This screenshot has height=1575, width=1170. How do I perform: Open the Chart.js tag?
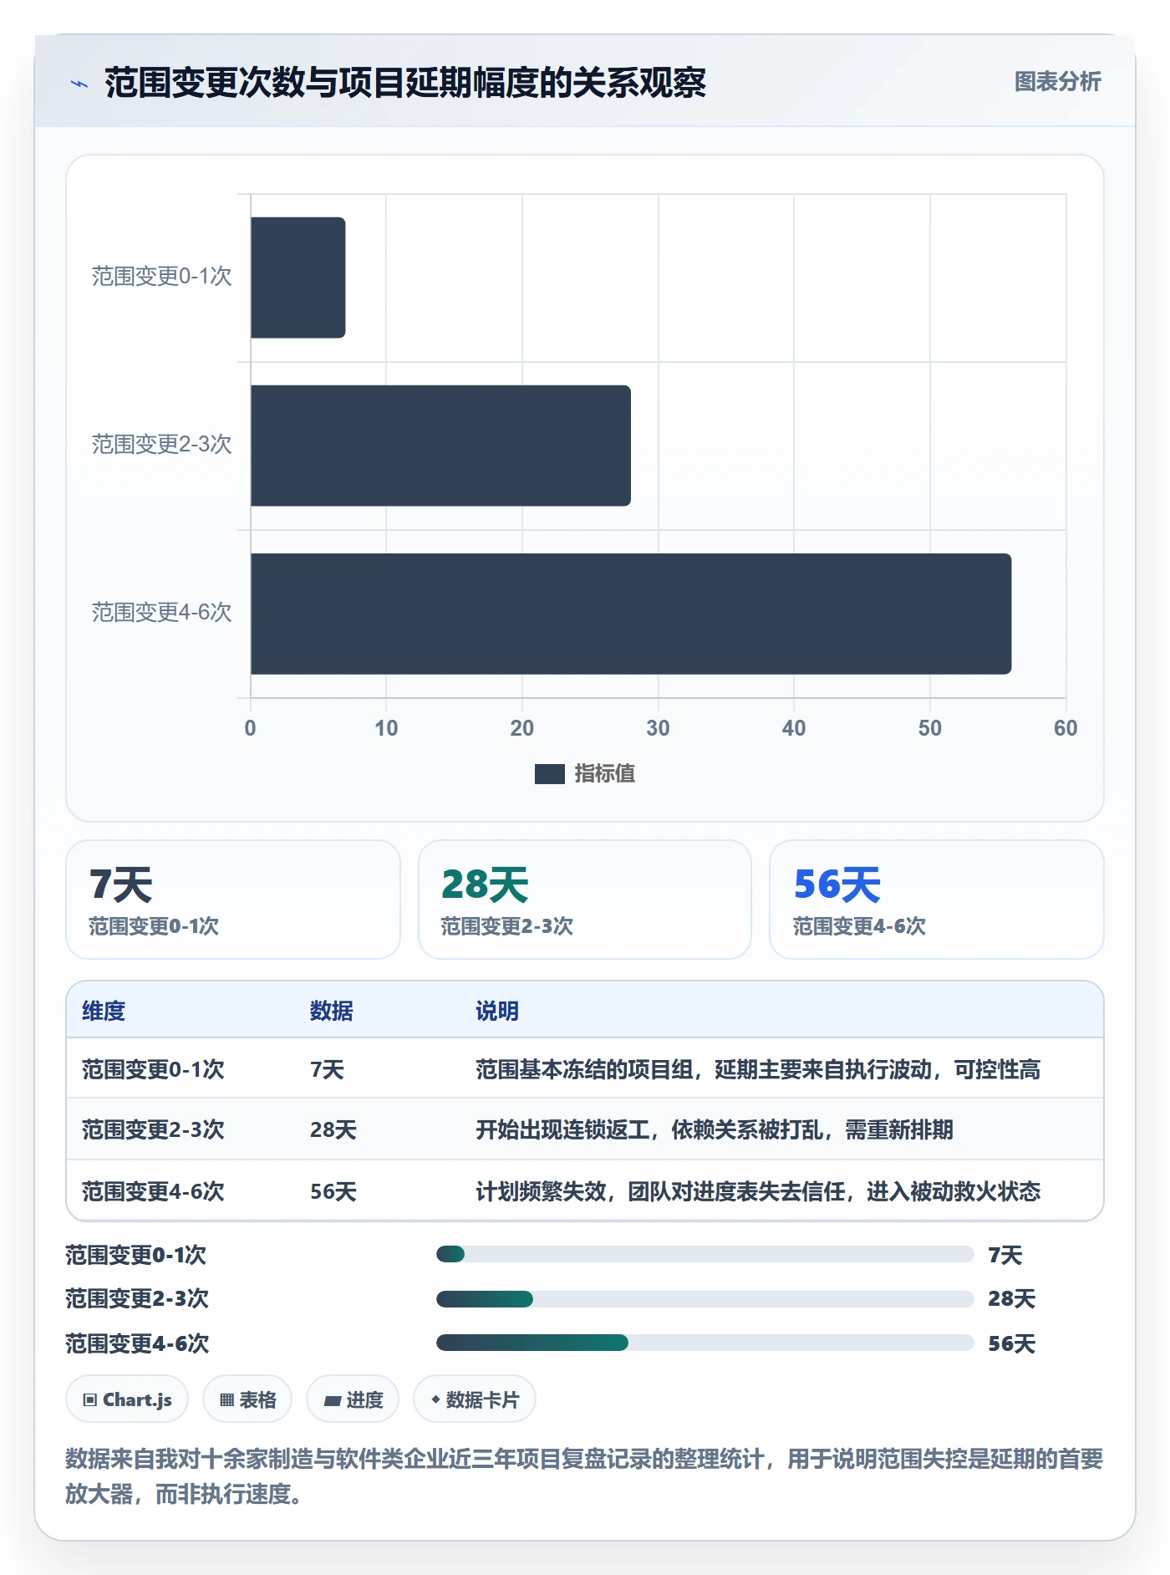pyautogui.click(x=127, y=1399)
